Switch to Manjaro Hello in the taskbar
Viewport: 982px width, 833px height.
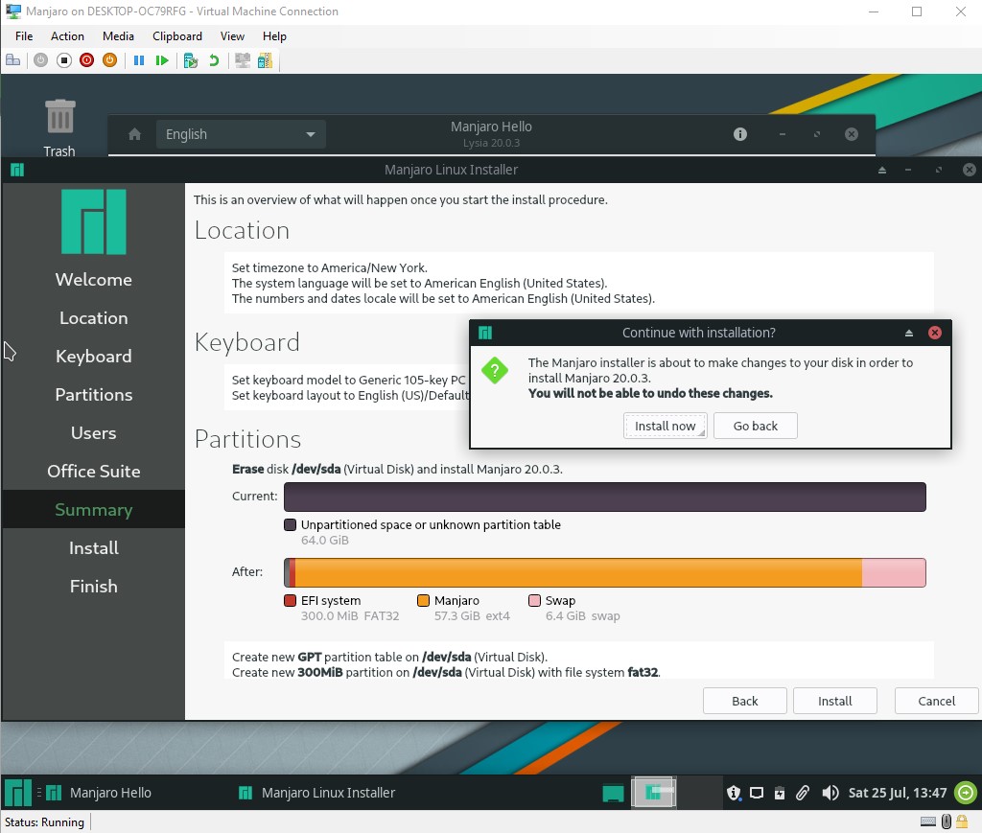pyautogui.click(x=99, y=793)
